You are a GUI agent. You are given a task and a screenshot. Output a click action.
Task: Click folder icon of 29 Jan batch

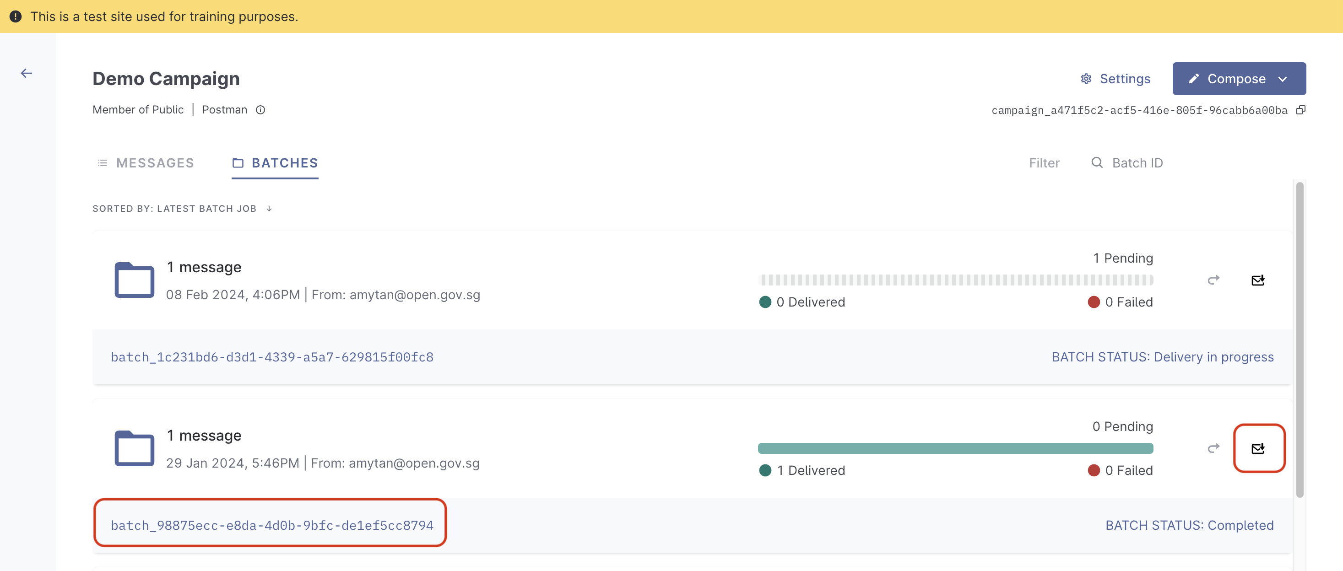134,448
